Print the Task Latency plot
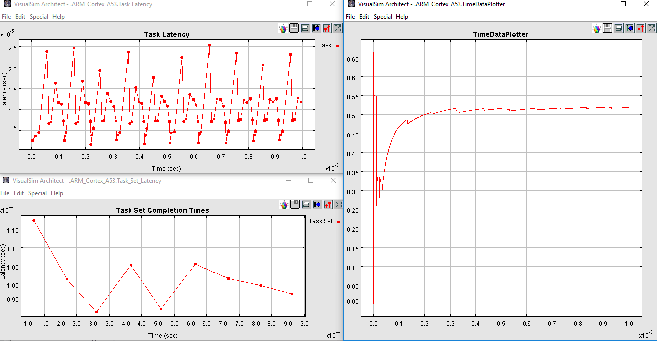 (x=305, y=28)
